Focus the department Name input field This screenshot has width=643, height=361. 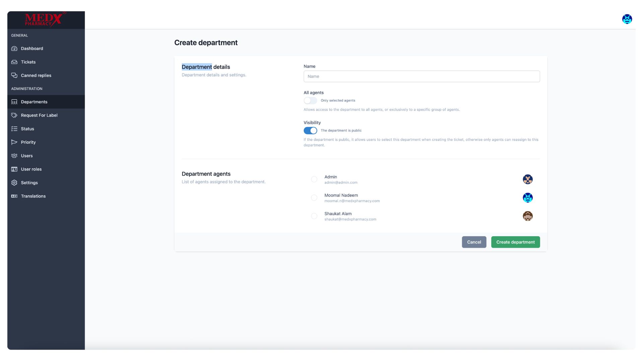pos(422,76)
